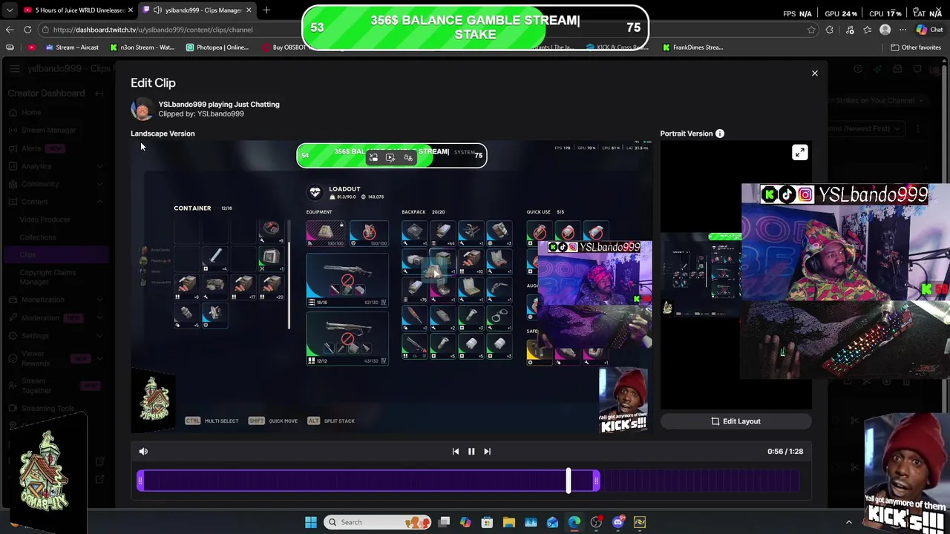
Task: Add page to favorites star icon
Action: click(811, 30)
